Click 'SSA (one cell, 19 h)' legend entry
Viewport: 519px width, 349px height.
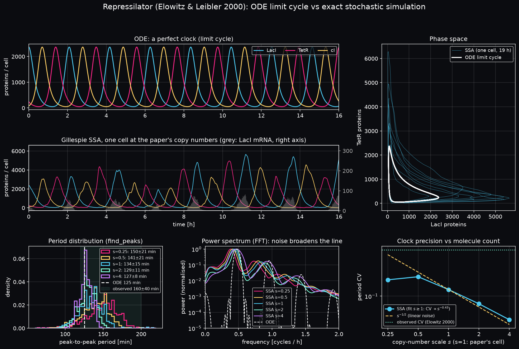[x=482, y=50]
